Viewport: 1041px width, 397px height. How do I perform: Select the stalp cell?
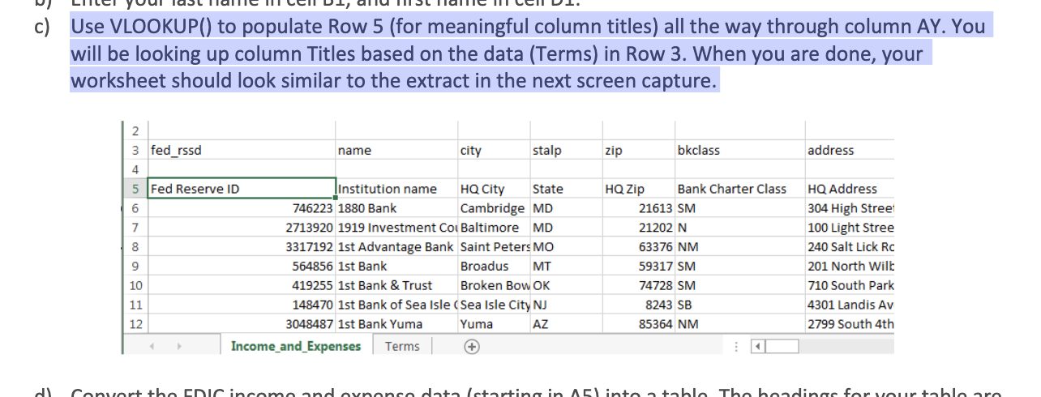point(565,150)
